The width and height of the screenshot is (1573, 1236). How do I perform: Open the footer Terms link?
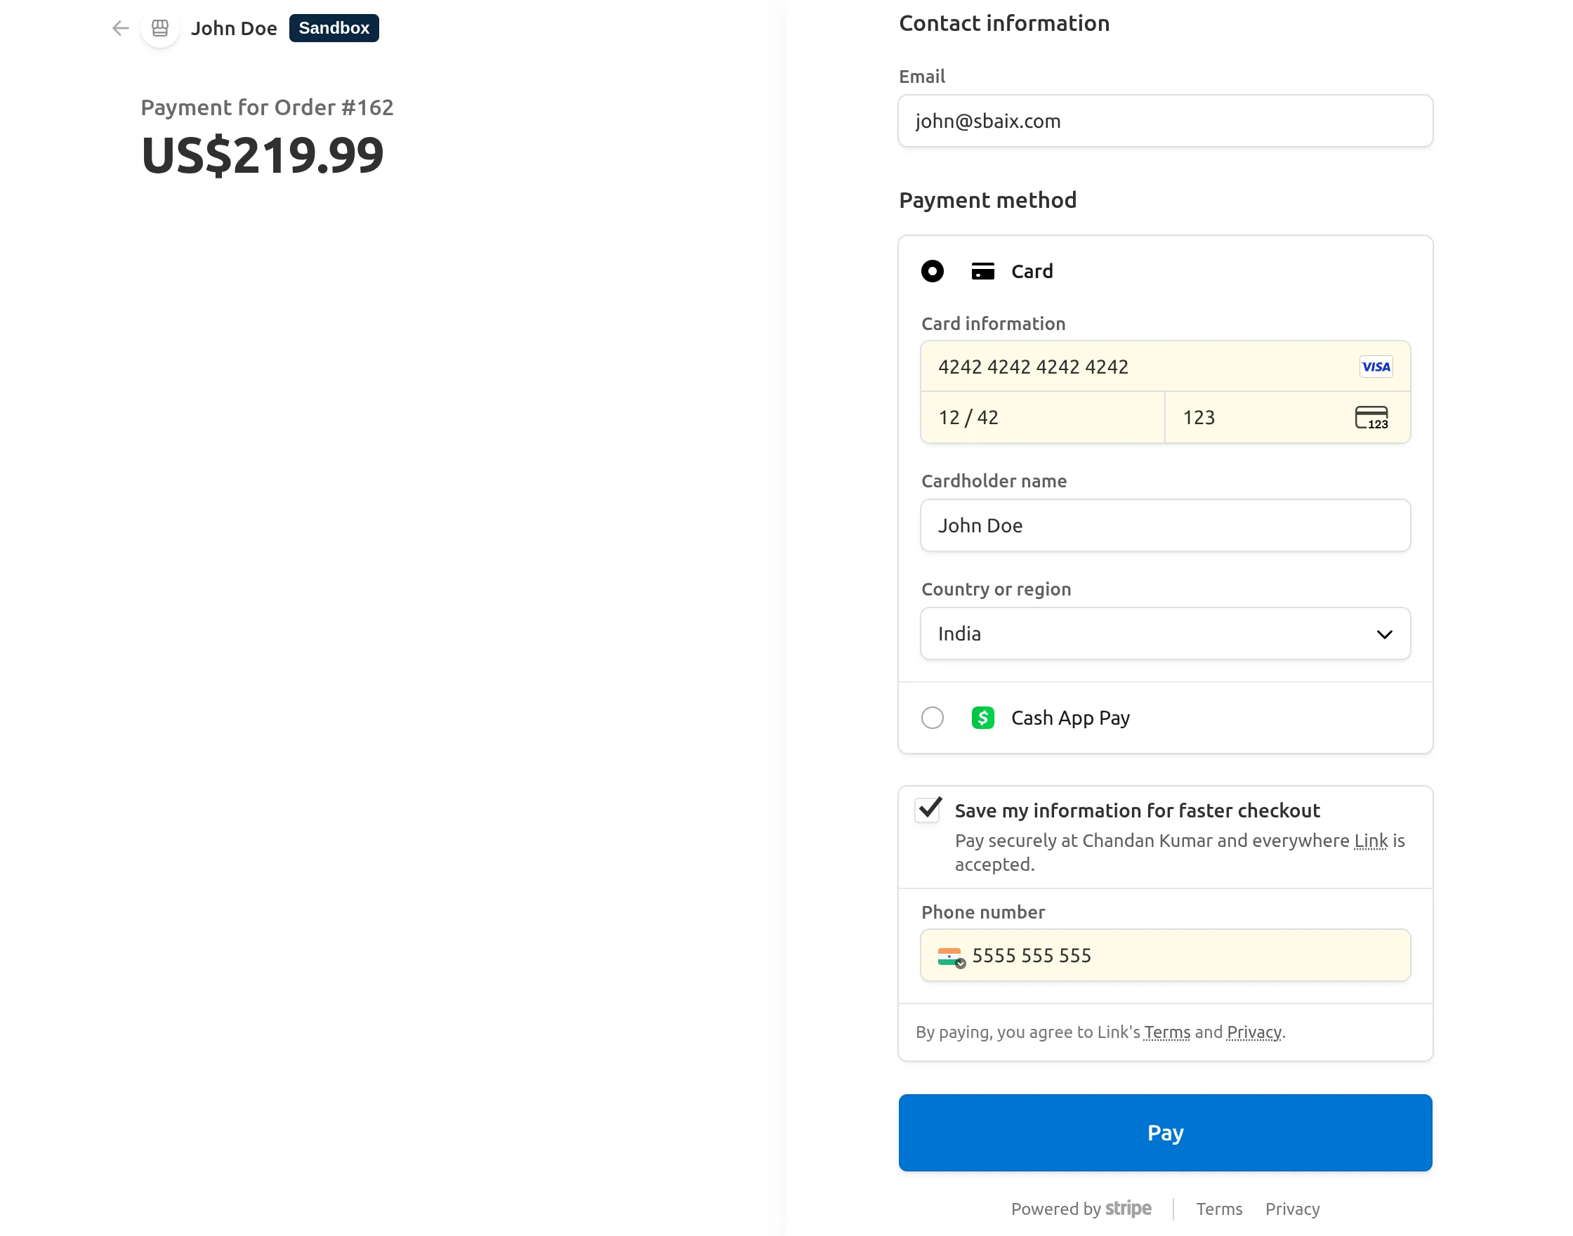click(x=1218, y=1209)
